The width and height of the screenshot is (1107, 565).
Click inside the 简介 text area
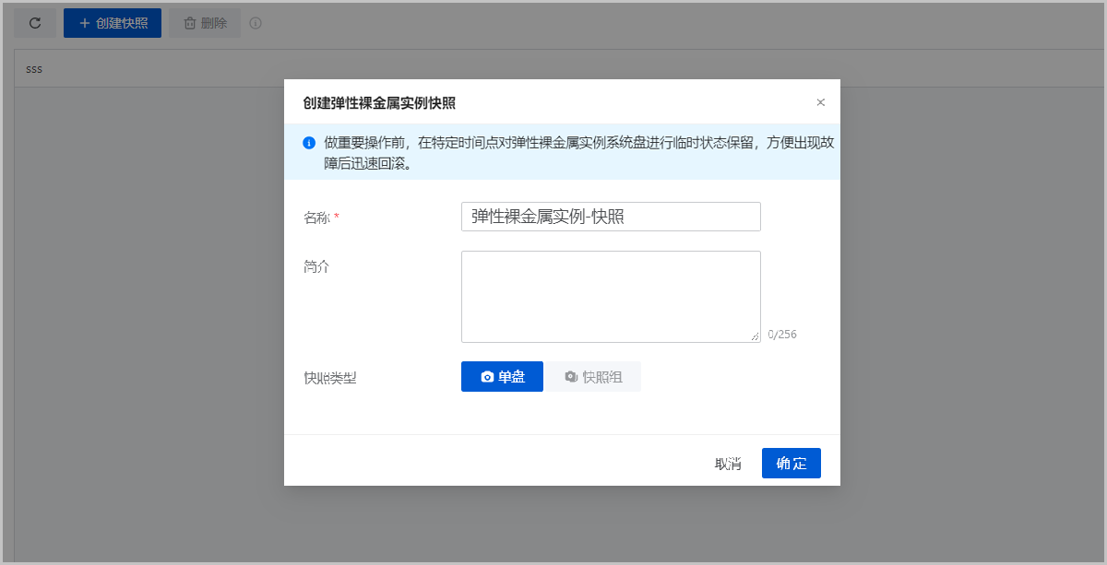[x=611, y=296]
